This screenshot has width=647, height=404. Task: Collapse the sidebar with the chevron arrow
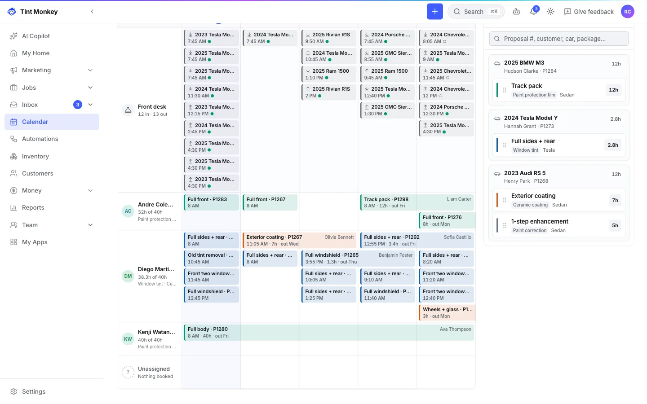point(92,12)
